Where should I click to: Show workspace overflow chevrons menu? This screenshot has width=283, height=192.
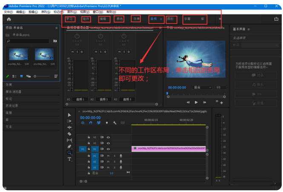pos(220,19)
